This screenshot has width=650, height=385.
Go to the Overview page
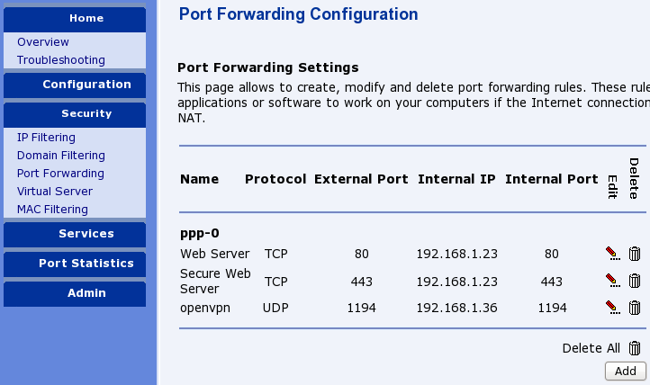pos(43,42)
